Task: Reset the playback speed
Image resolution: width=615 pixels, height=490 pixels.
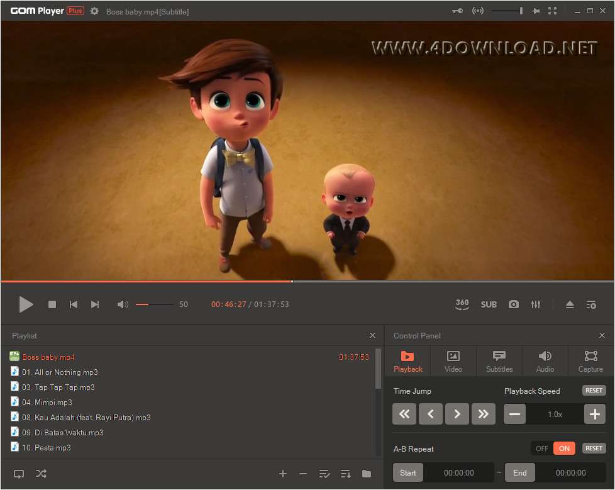Action: click(594, 391)
